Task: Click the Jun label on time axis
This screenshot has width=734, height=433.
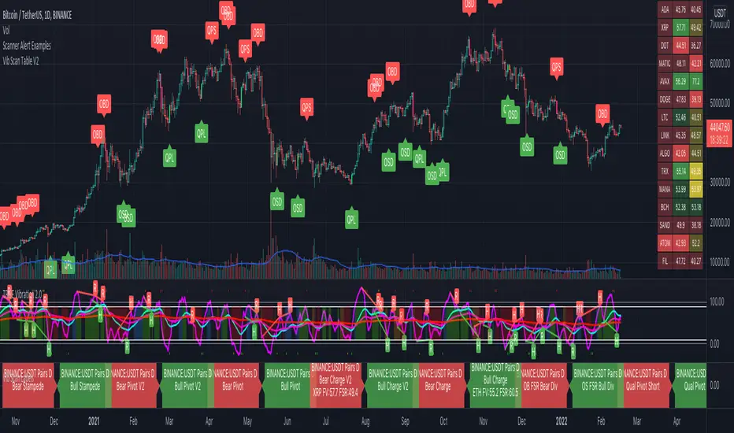Action: [x=287, y=421]
